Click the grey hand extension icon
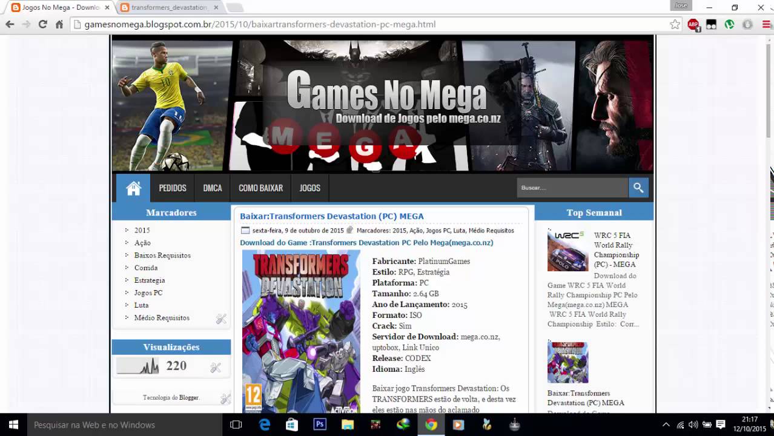The width and height of the screenshot is (774, 436). (748, 25)
